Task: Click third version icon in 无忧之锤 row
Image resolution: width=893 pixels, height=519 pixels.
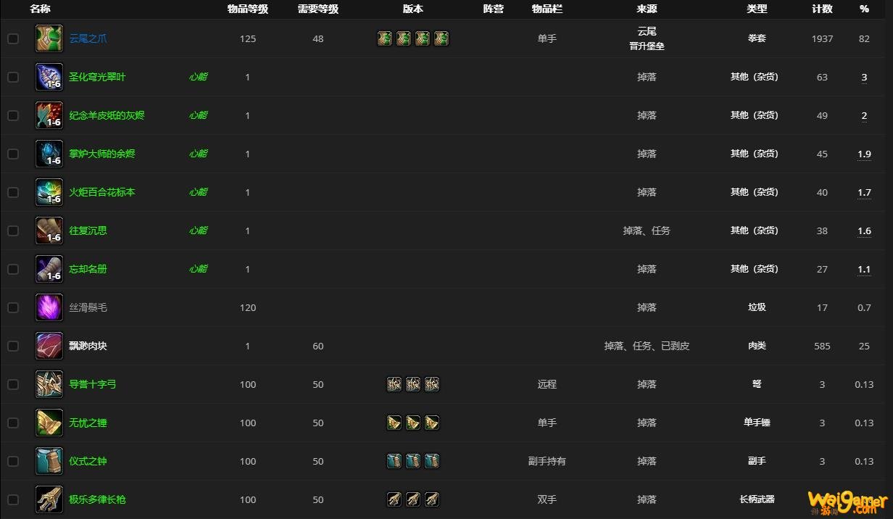Action: tap(432, 423)
